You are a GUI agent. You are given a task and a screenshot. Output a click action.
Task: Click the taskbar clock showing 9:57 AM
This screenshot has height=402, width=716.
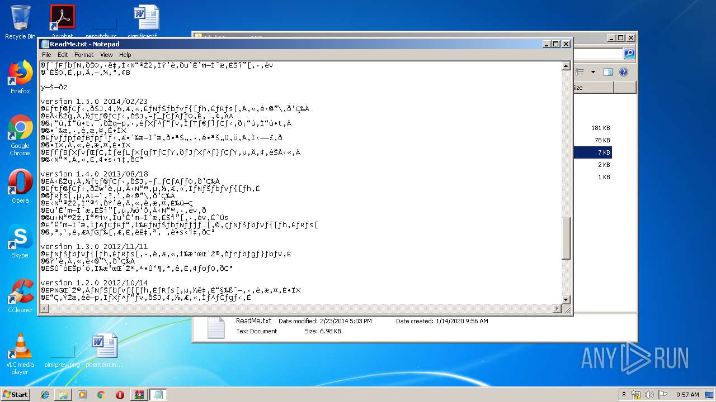(x=687, y=395)
